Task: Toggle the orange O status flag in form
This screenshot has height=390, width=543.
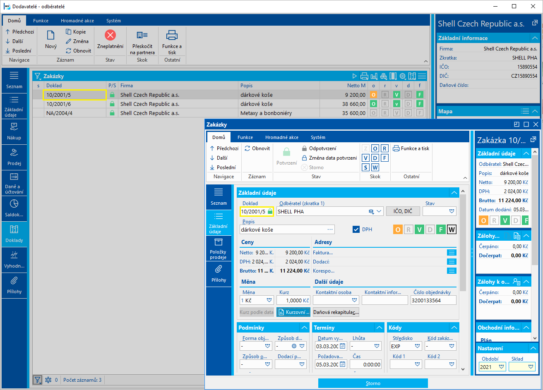Action: 397,230
